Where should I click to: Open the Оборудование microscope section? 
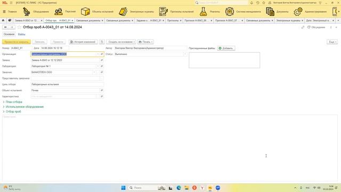[36, 12]
